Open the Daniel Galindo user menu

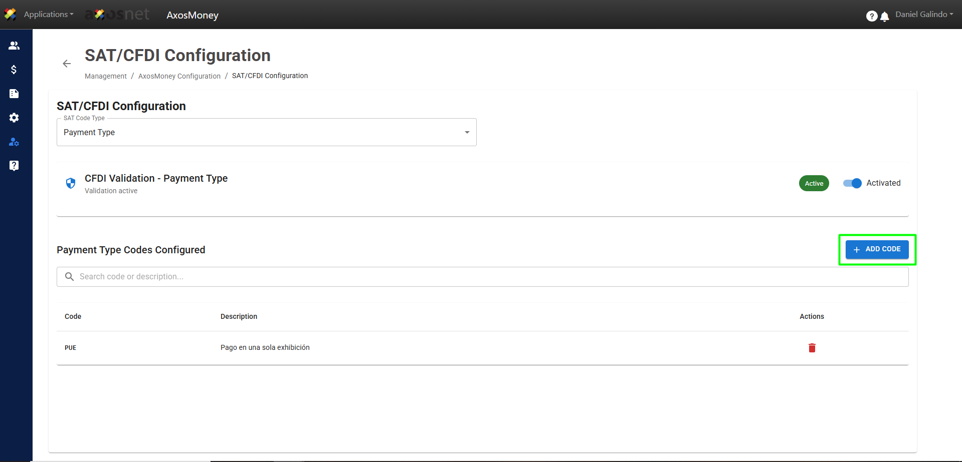(924, 15)
